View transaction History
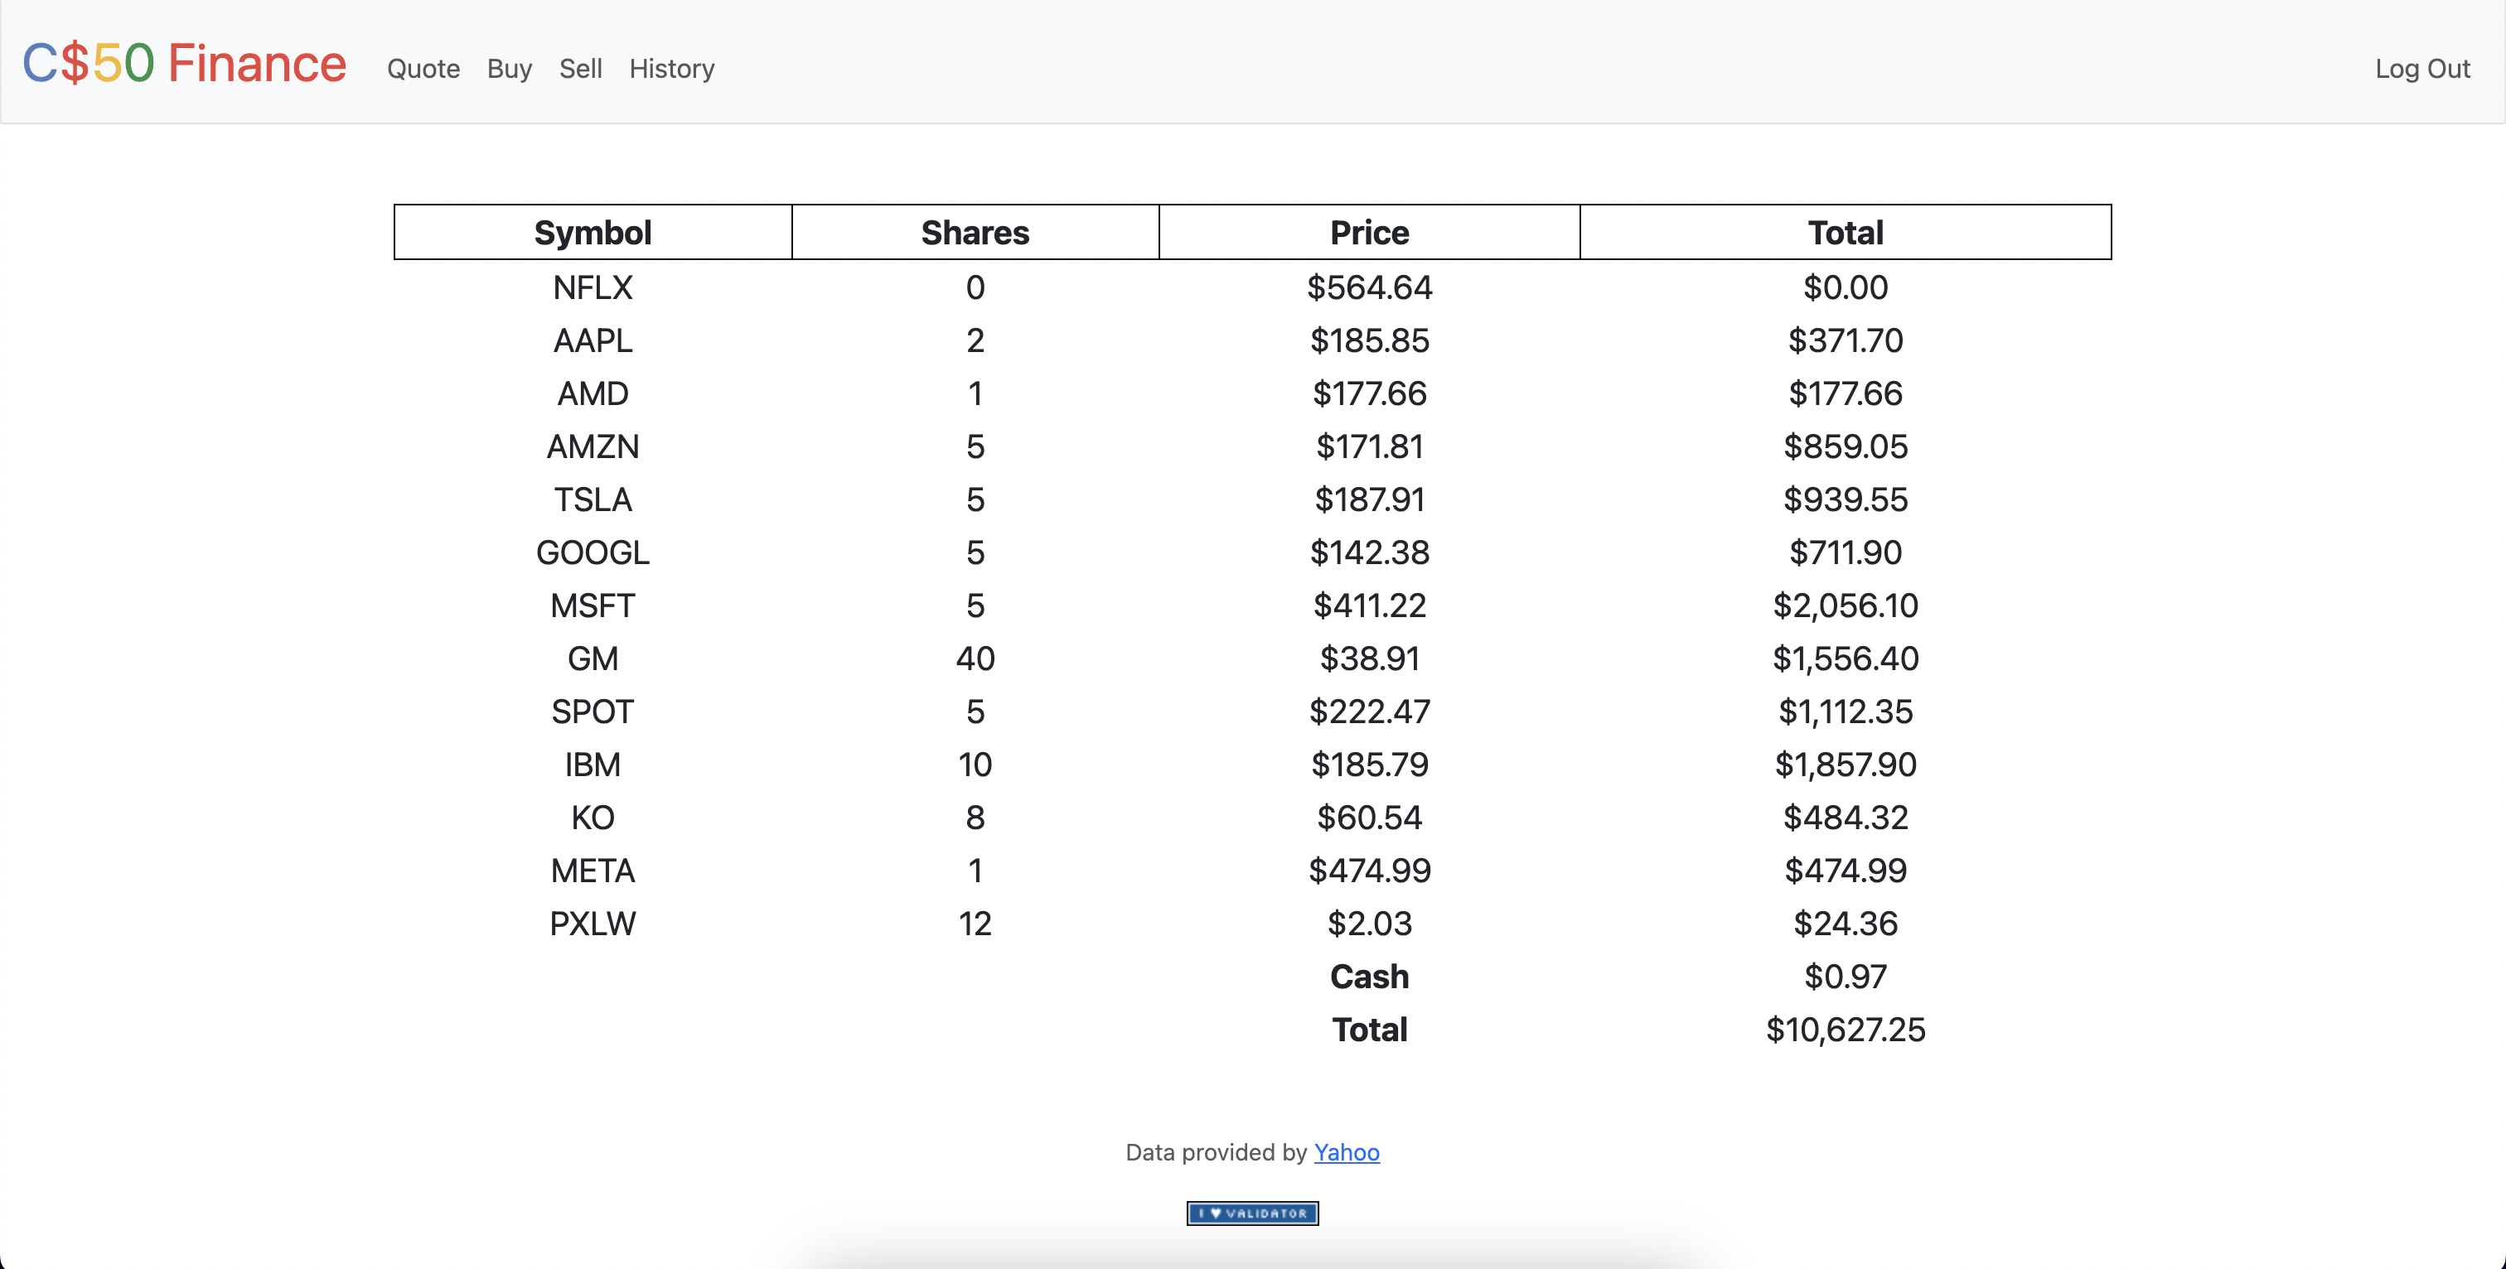Image resolution: width=2506 pixels, height=1269 pixels. pos(671,68)
